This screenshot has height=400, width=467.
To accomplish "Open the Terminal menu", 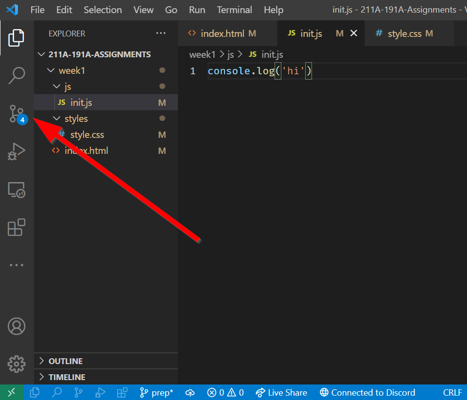I will (x=234, y=10).
